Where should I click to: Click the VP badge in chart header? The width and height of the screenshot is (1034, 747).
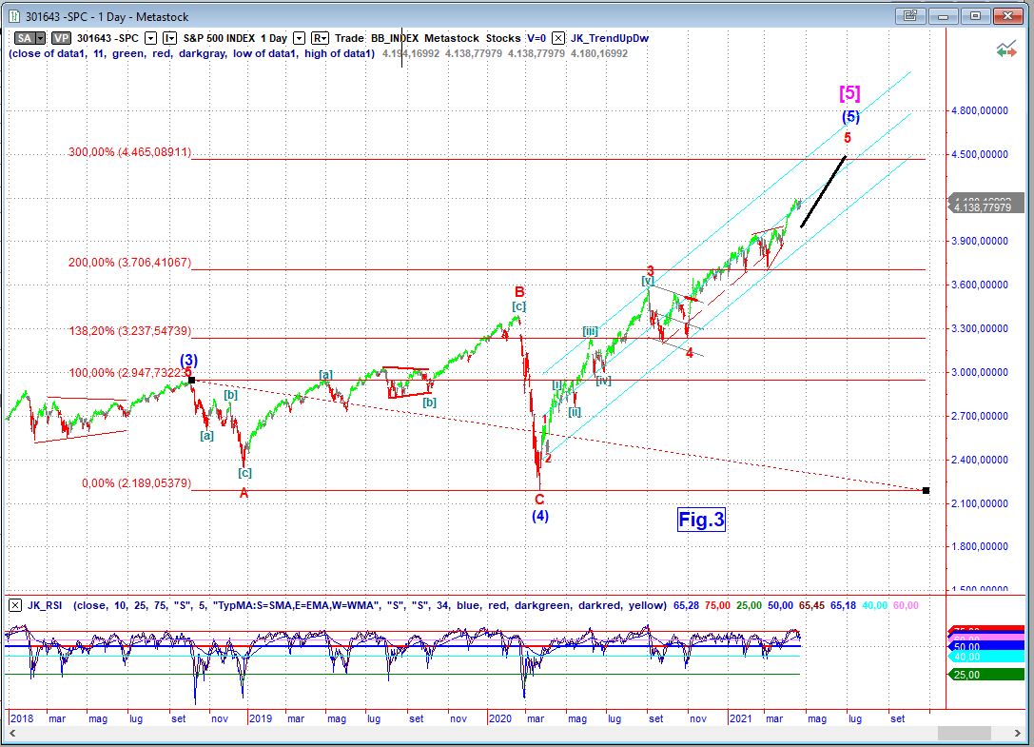[61, 38]
